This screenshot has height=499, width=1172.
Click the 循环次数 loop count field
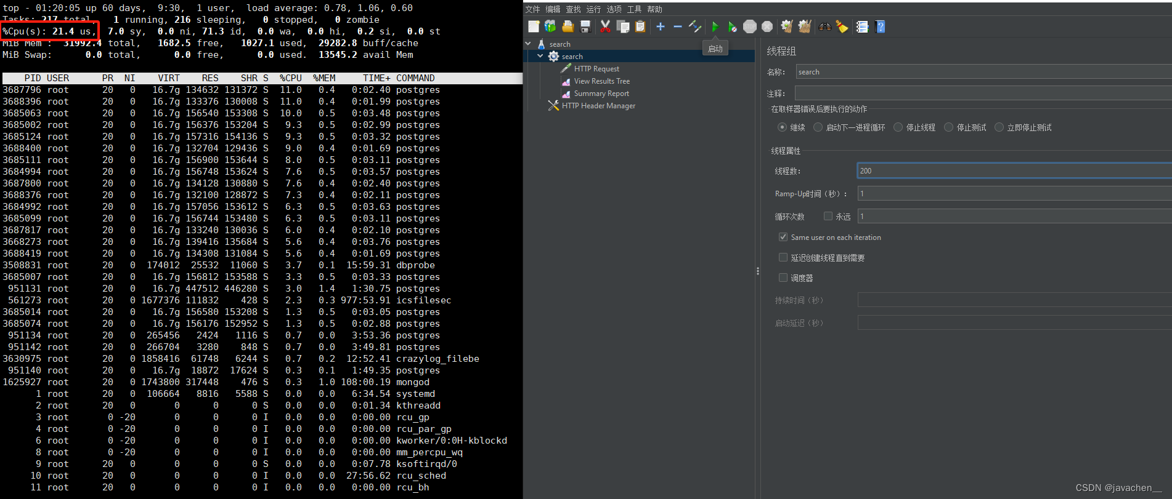tap(1014, 216)
